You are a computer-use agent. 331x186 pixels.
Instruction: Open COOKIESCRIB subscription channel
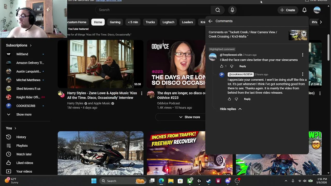click(25, 106)
